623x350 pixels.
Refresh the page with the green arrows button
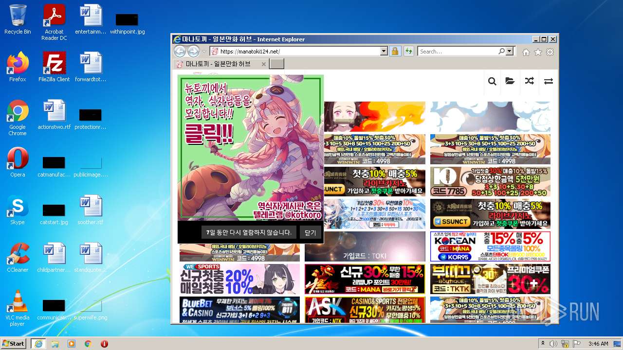(x=408, y=51)
